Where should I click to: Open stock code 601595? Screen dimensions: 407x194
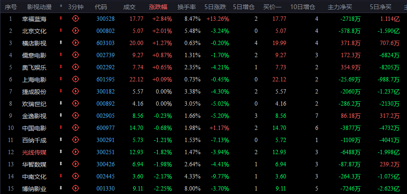coord(105,79)
